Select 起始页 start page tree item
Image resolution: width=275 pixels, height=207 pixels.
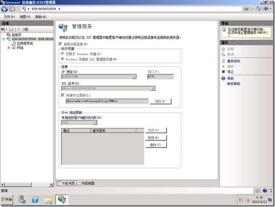tap(17, 35)
